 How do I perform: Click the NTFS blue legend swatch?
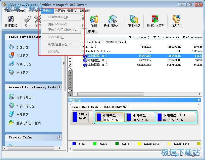coord(74,144)
